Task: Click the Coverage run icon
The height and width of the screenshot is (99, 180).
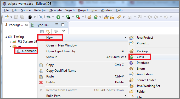Action: coord(68,17)
